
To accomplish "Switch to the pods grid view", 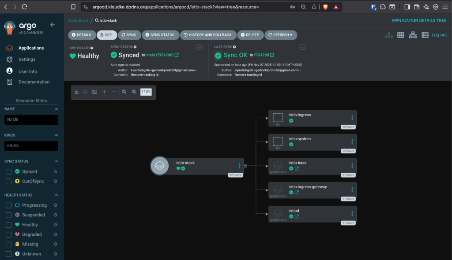I will (400, 35).
